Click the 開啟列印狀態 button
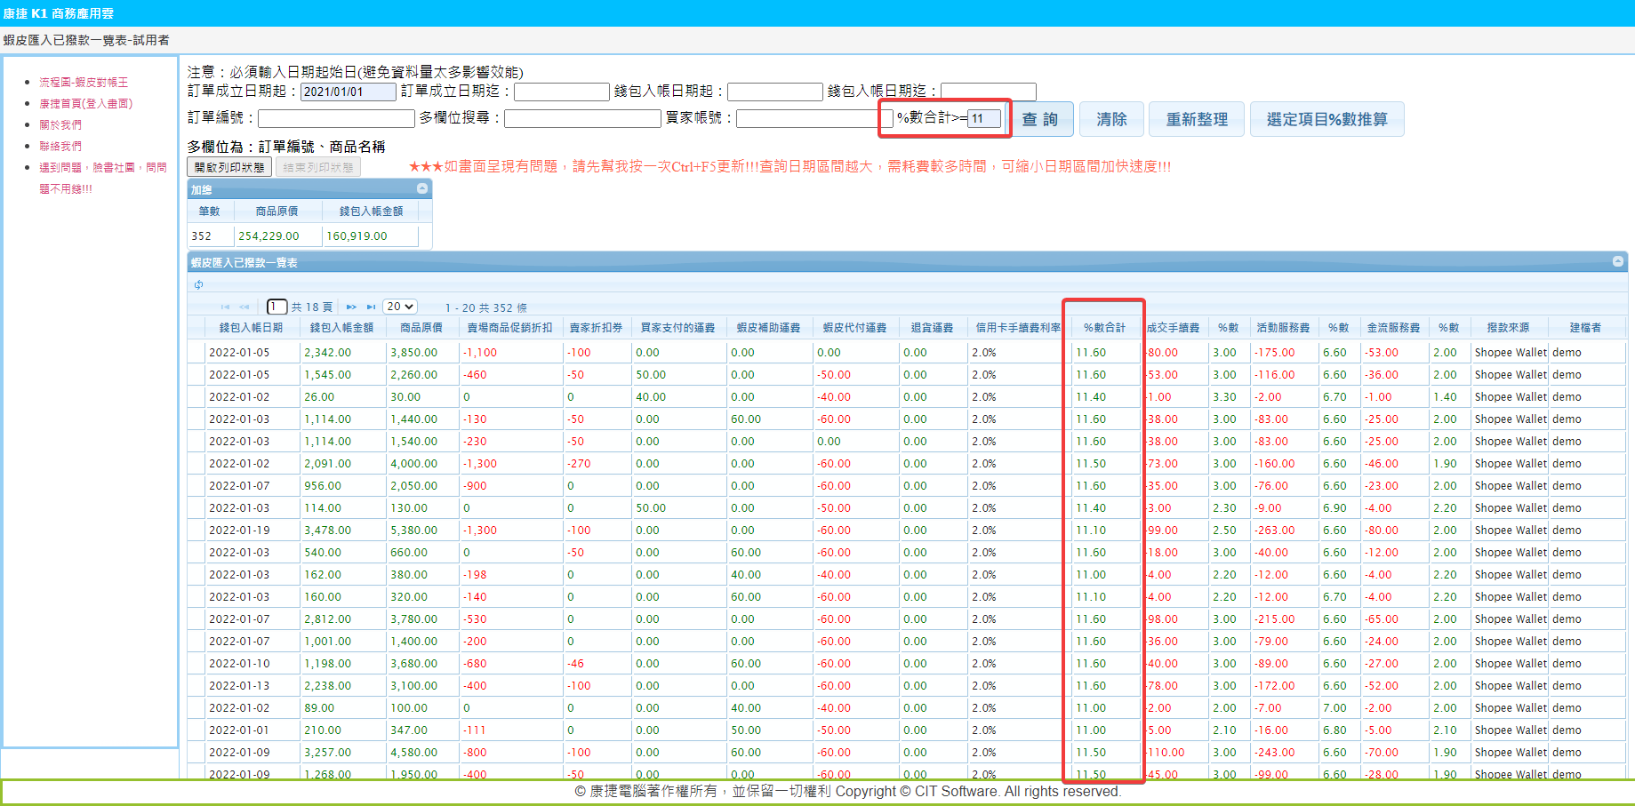 [229, 167]
